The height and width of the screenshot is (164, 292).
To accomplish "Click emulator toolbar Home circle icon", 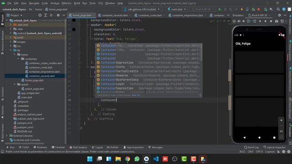I will (x=266, y=21).
